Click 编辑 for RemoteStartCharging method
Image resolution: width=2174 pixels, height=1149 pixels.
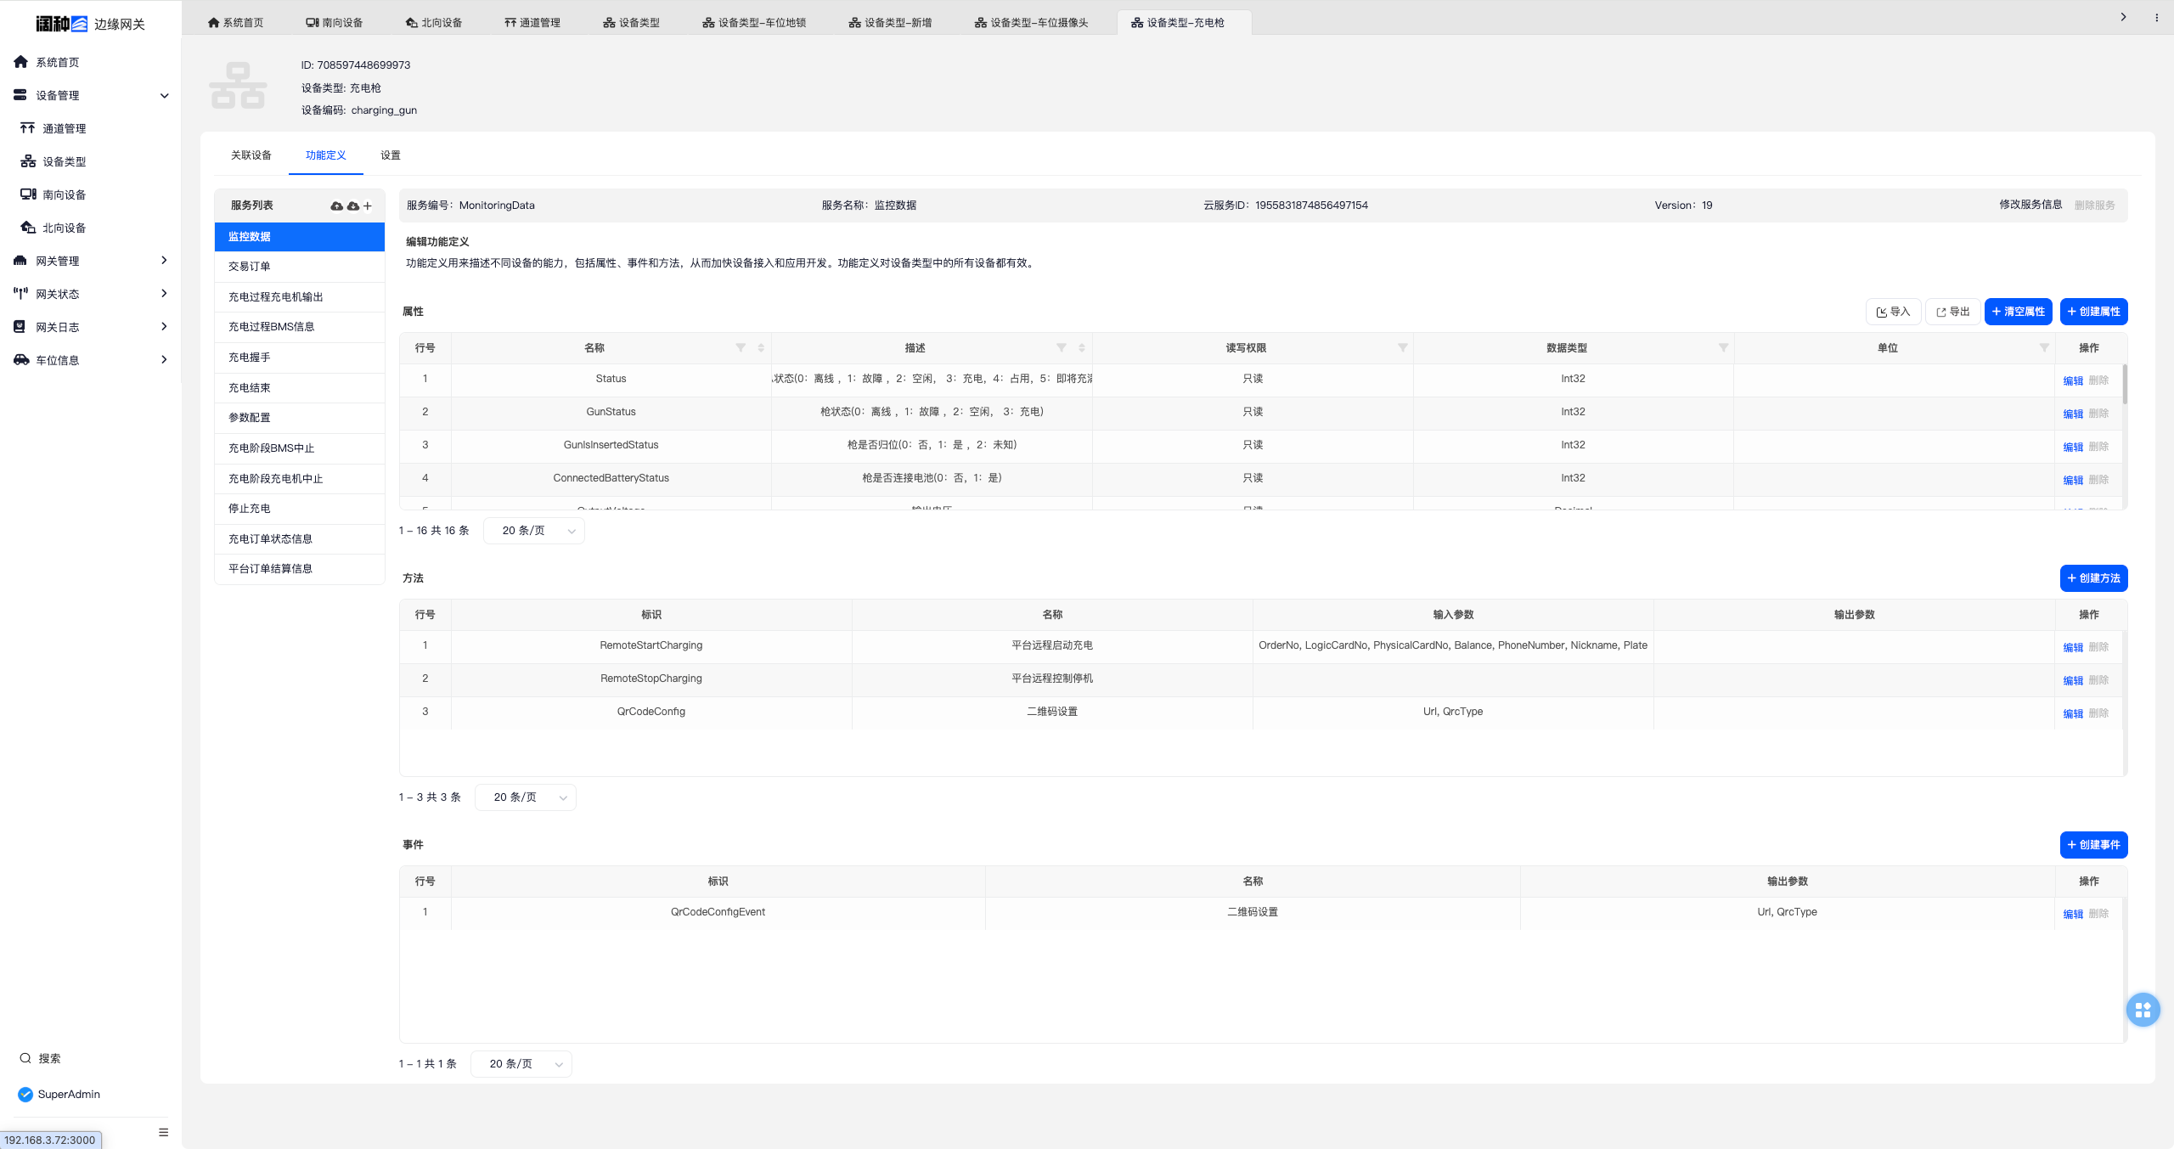[2072, 647]
